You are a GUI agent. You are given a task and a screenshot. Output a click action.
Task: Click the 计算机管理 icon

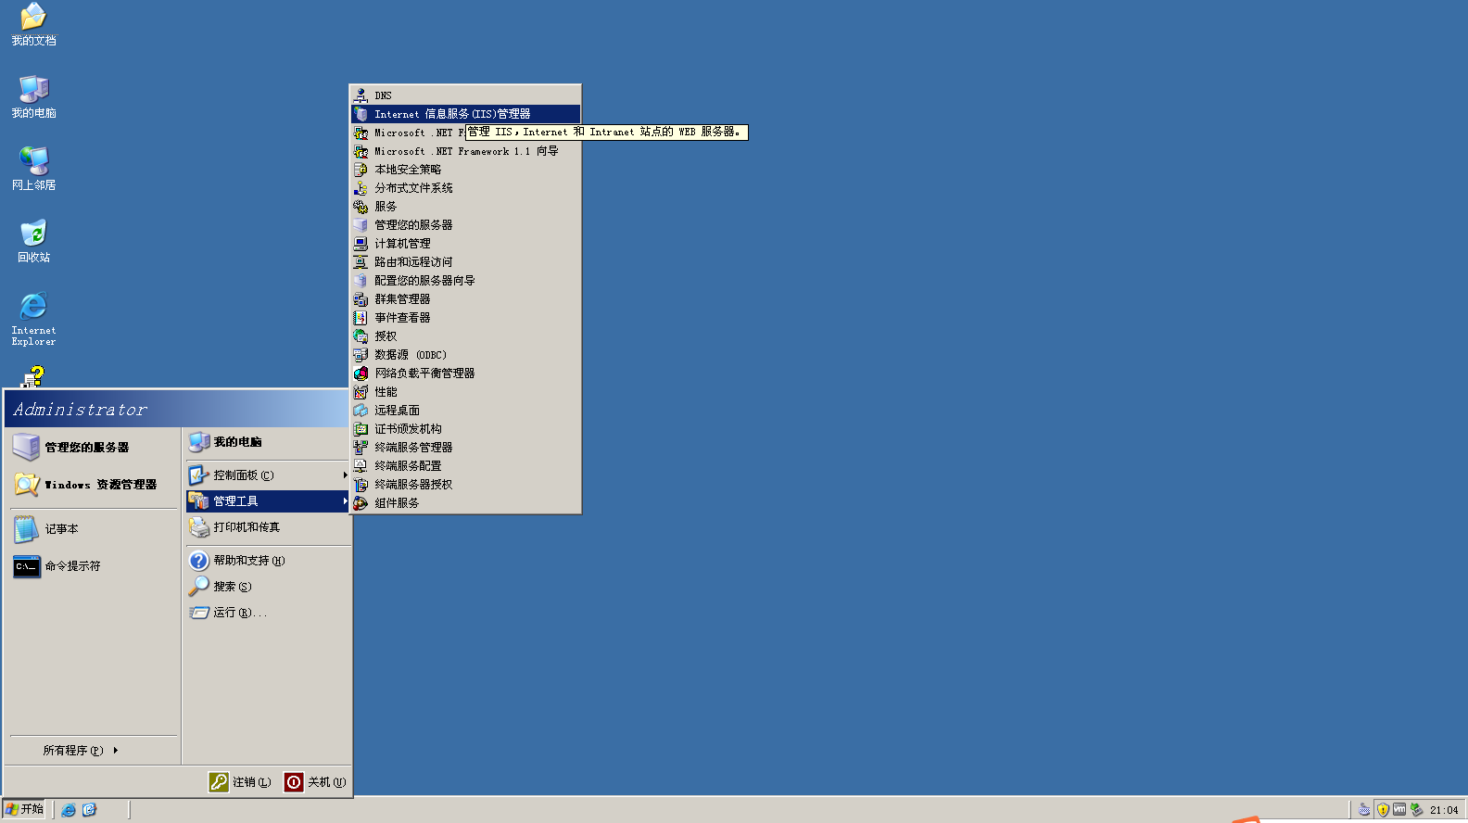pos(361,244)
